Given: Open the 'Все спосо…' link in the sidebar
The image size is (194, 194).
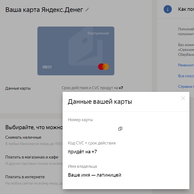Looking at the screenshot, I should pos(186,76).
